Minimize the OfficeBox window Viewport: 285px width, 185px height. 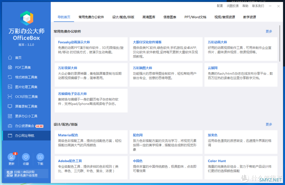point(270,6)
